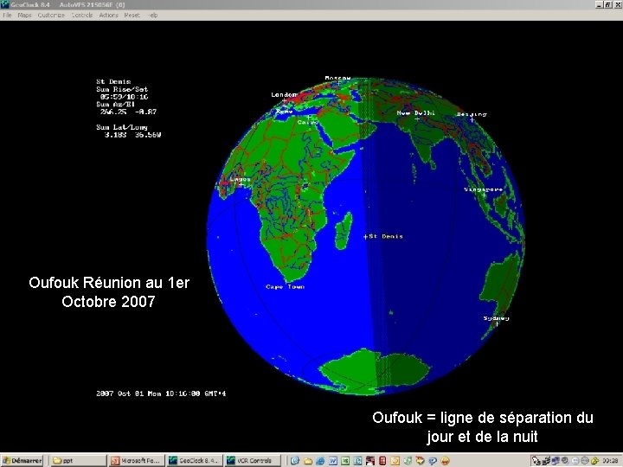Screen dimensions: 623x467
Task: Launch Outlook from quick launch bar
Action: pos(295,461)
